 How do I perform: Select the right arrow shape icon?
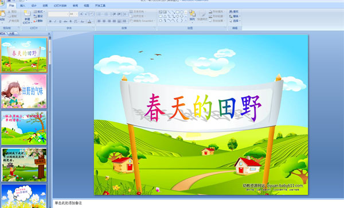coord(178,16)
